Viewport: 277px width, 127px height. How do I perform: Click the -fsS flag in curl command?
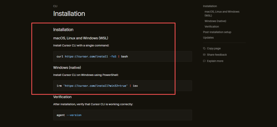pyautogui.click(x=113, y=57)
